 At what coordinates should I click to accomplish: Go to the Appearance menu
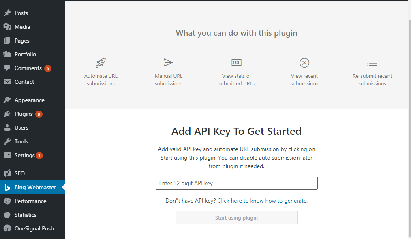(29, 100)
